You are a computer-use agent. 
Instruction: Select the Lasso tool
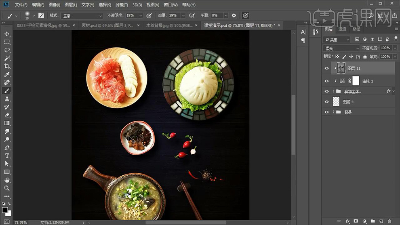point(7,50)
